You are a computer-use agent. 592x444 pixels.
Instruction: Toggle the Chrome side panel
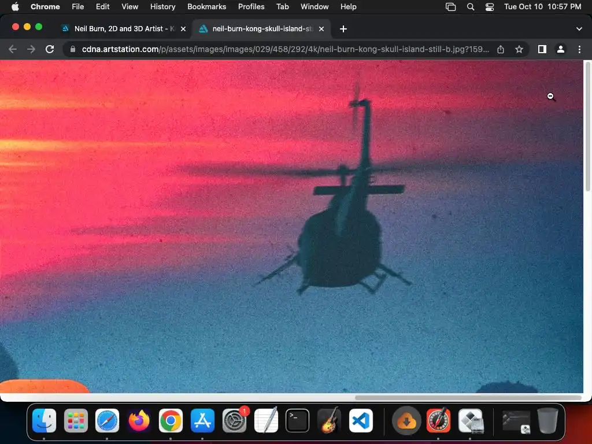pyautogui.click(x=542, y=49)
